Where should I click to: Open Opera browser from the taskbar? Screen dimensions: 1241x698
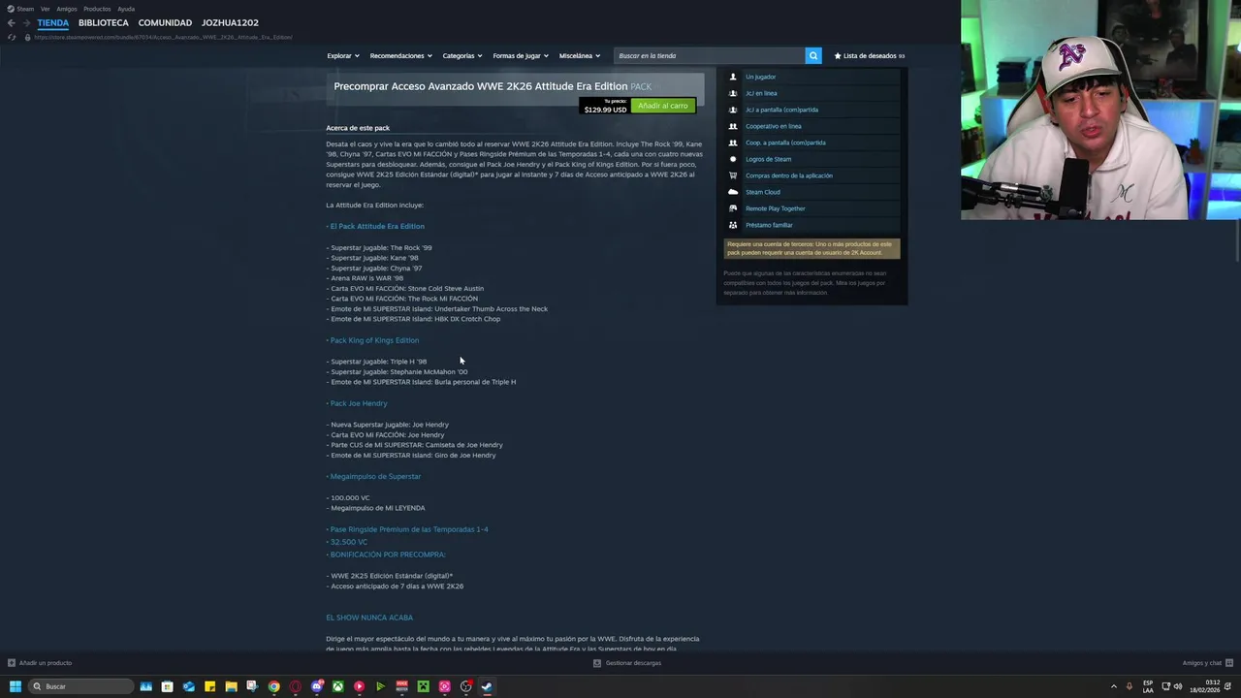(295, 686)
